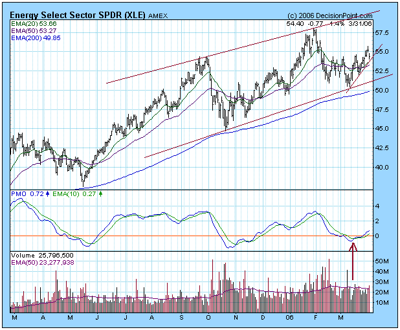This screenshot has width=400, height=330.
Task: Select the 'EMA(50) 53.27' legend entry
Action: 34,31
